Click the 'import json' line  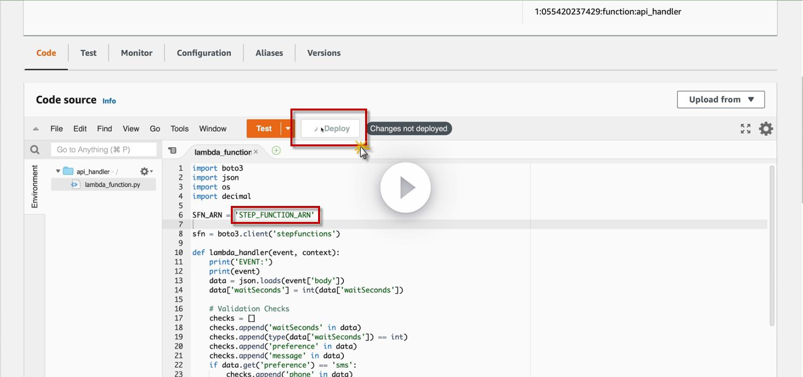[x=216, y=177]
